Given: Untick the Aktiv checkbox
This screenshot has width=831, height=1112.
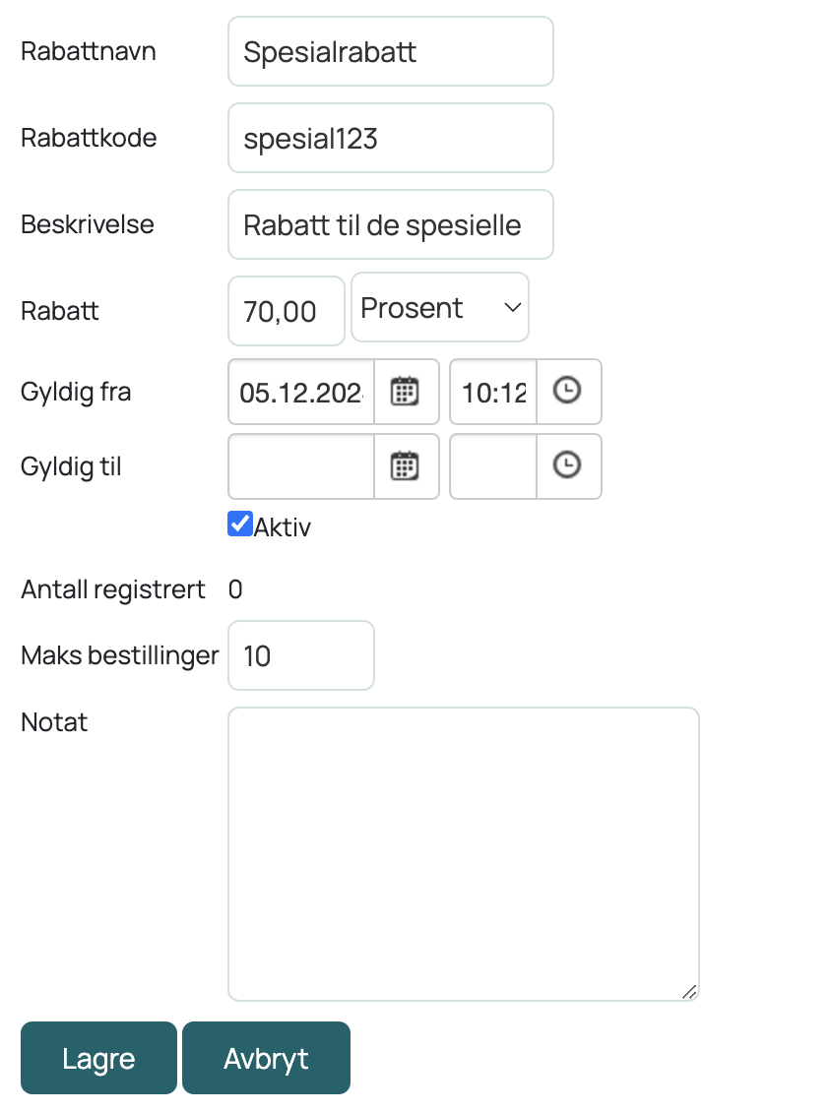Looking at the screenshot, I should pyautogui.click(x=240, y=525).
